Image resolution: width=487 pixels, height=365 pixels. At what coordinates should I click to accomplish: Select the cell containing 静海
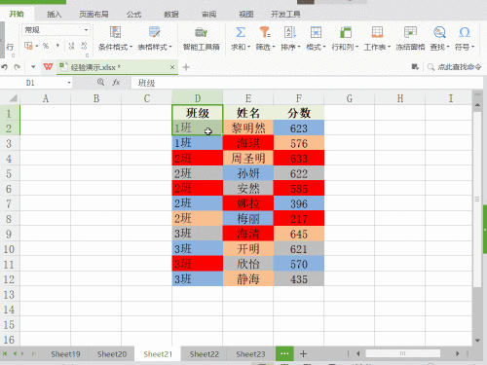[x=248, y=279]
